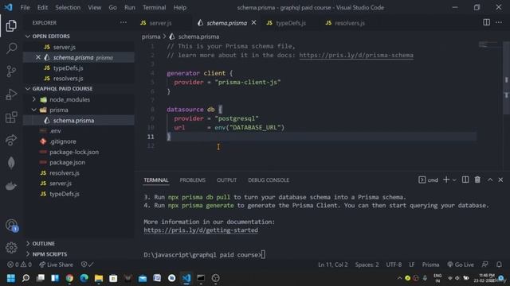
Task: Open the Manage gear icon
Action: [11, 248]
